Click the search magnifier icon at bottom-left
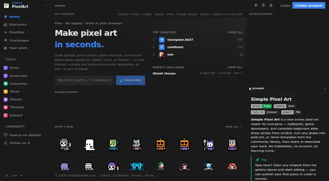Screen dimensions: 329x181 pos(7,176)
